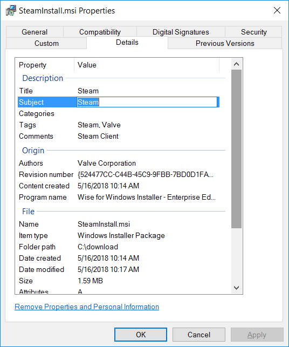289x347 pixels.
Task: Click the Title value Steam
Action: [x=88, y=91]
